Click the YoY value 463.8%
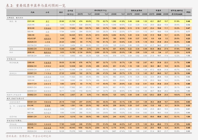This screenshot has height=140, width=198. (105, 95)
